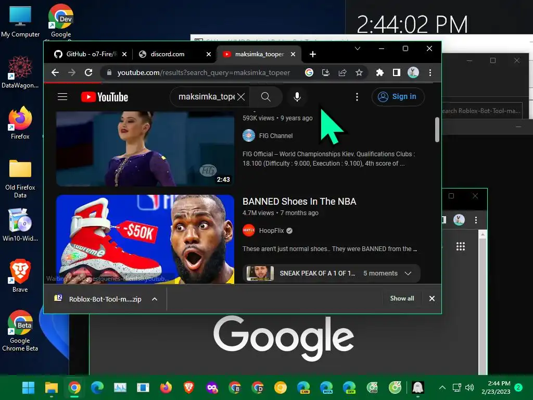View site information lock icon
The image size is (533, 400).
pos(109,72)
